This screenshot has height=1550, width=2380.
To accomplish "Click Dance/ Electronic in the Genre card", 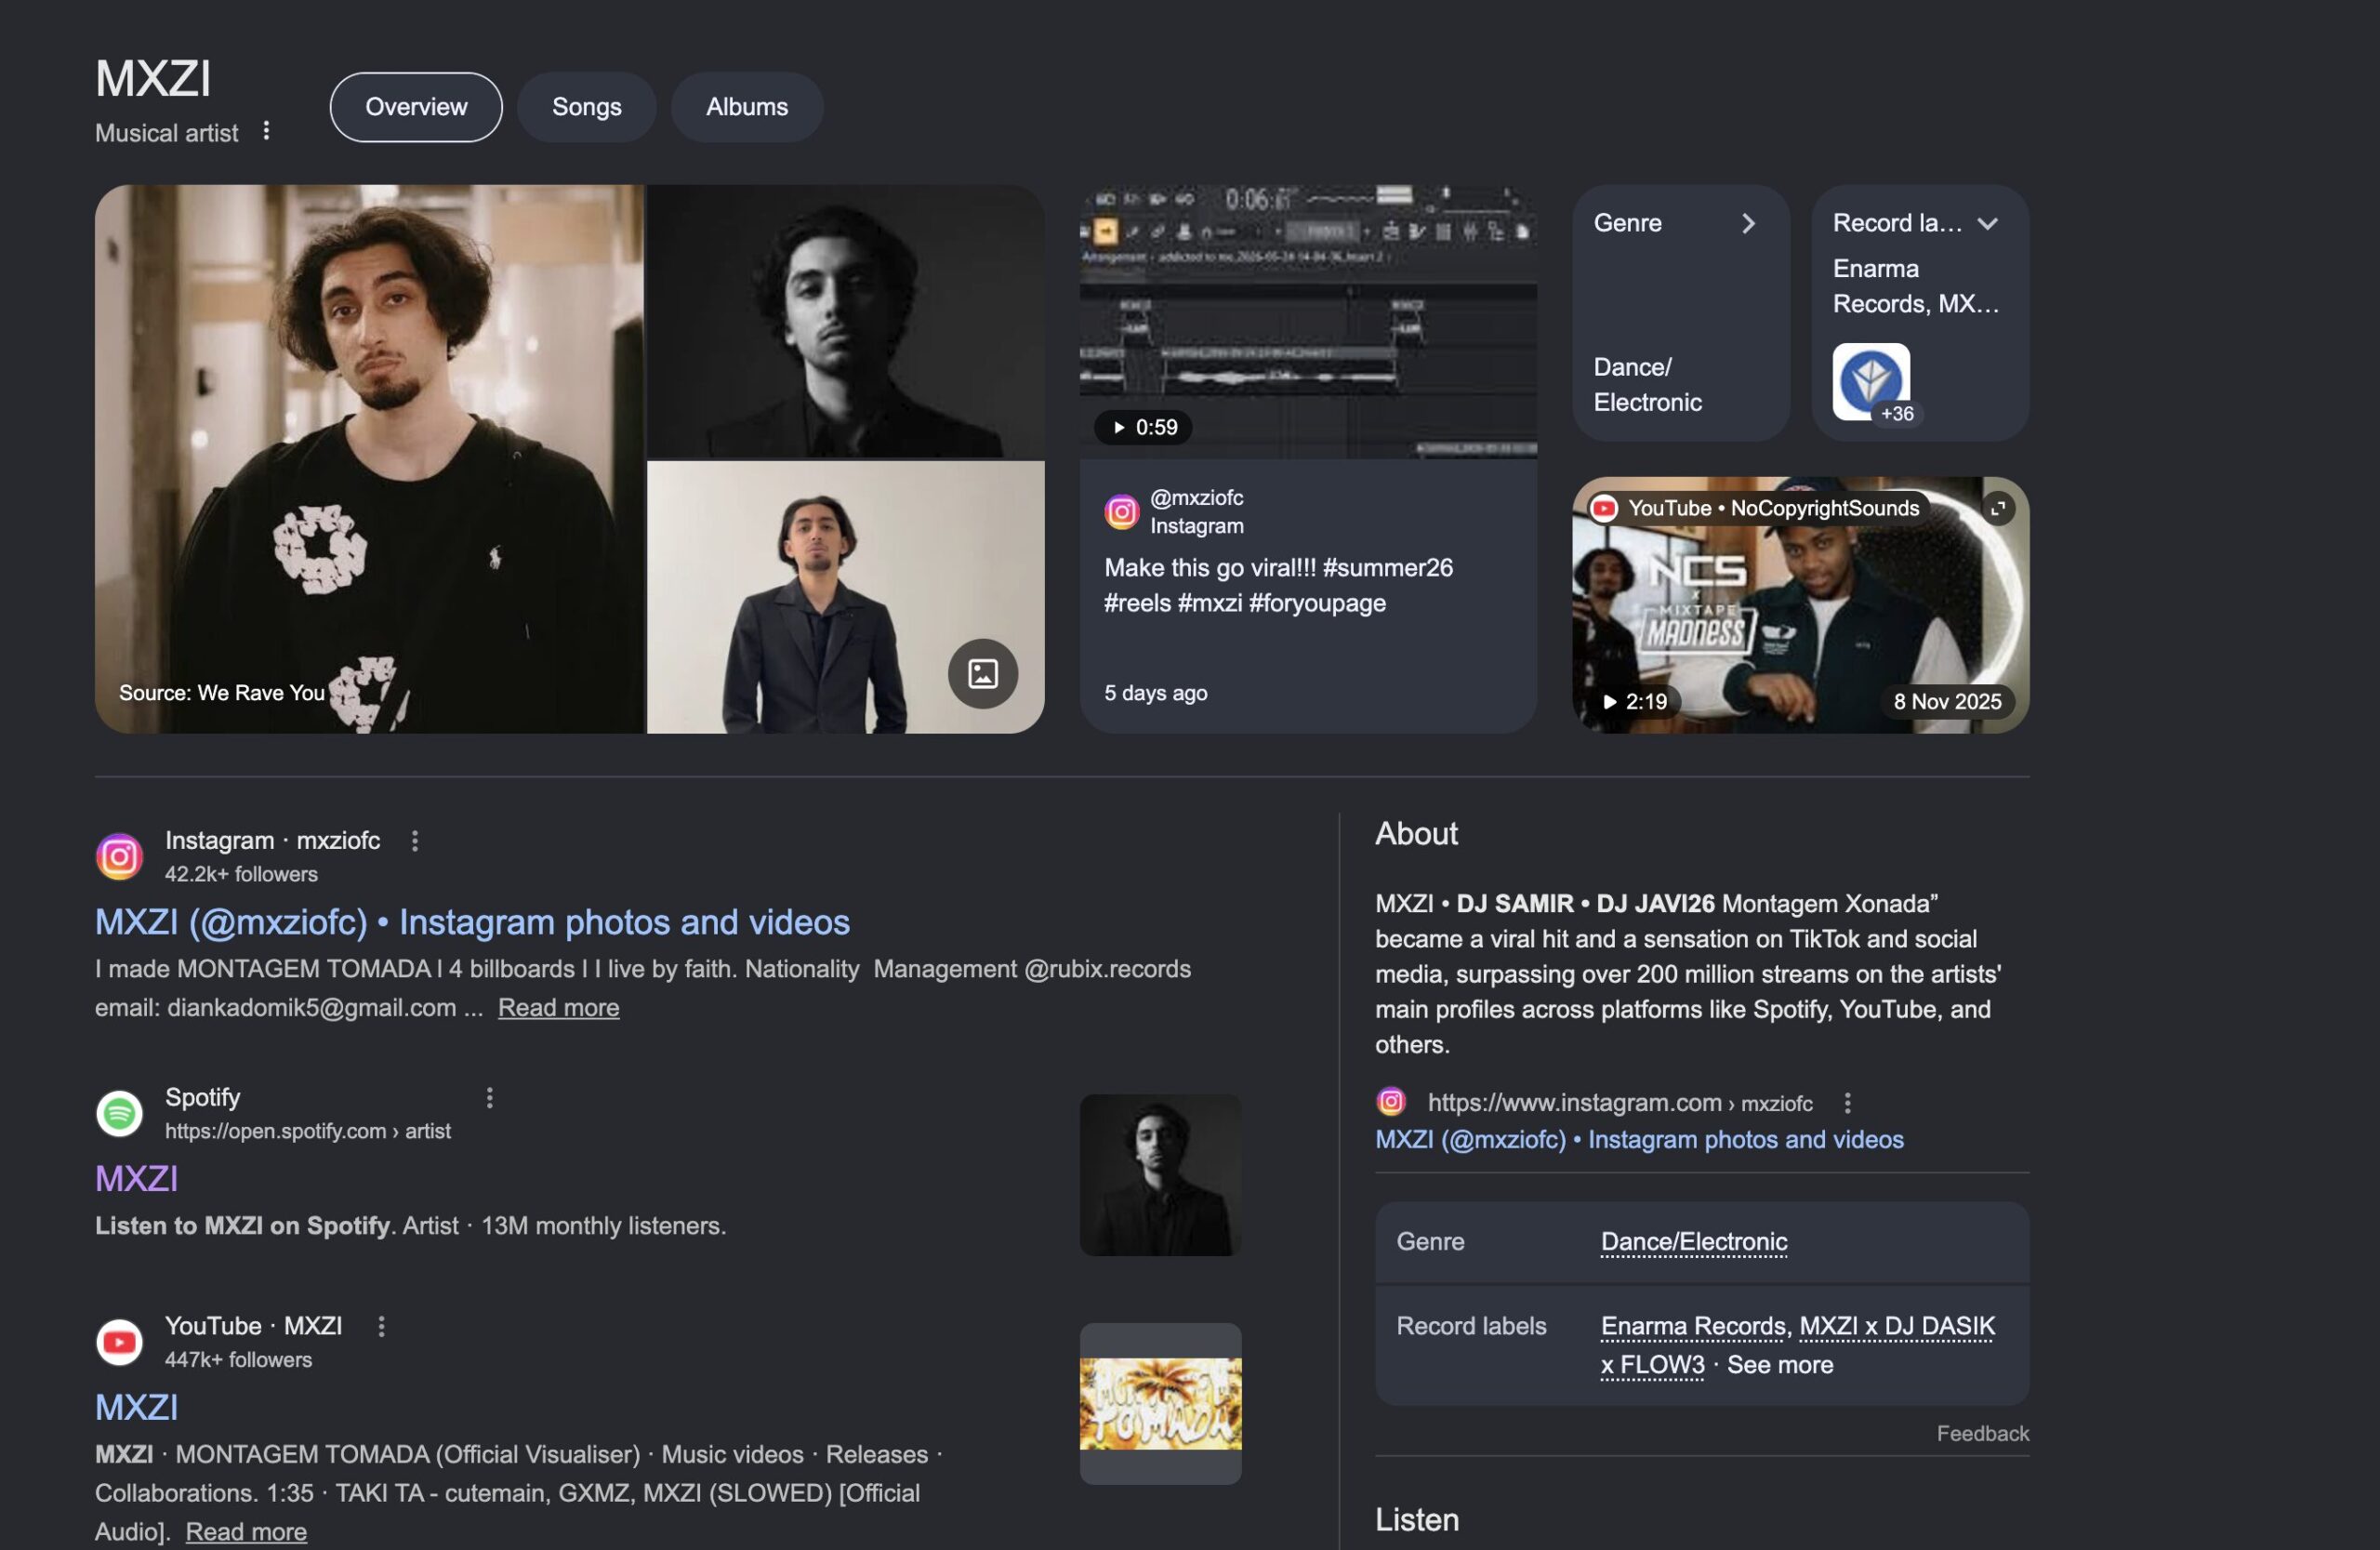I will pyautogui.click(x=1647, y=385).
